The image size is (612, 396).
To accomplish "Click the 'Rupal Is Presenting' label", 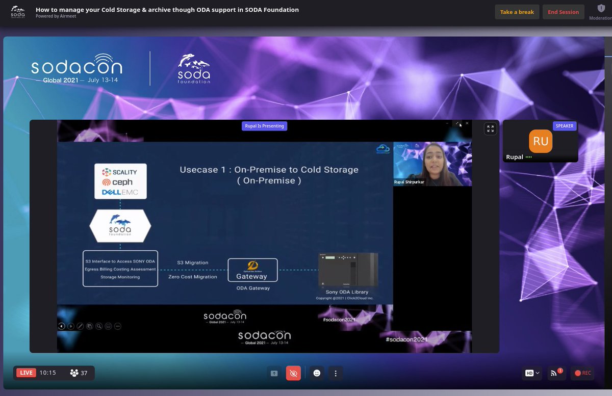I will tap(264, 126).
